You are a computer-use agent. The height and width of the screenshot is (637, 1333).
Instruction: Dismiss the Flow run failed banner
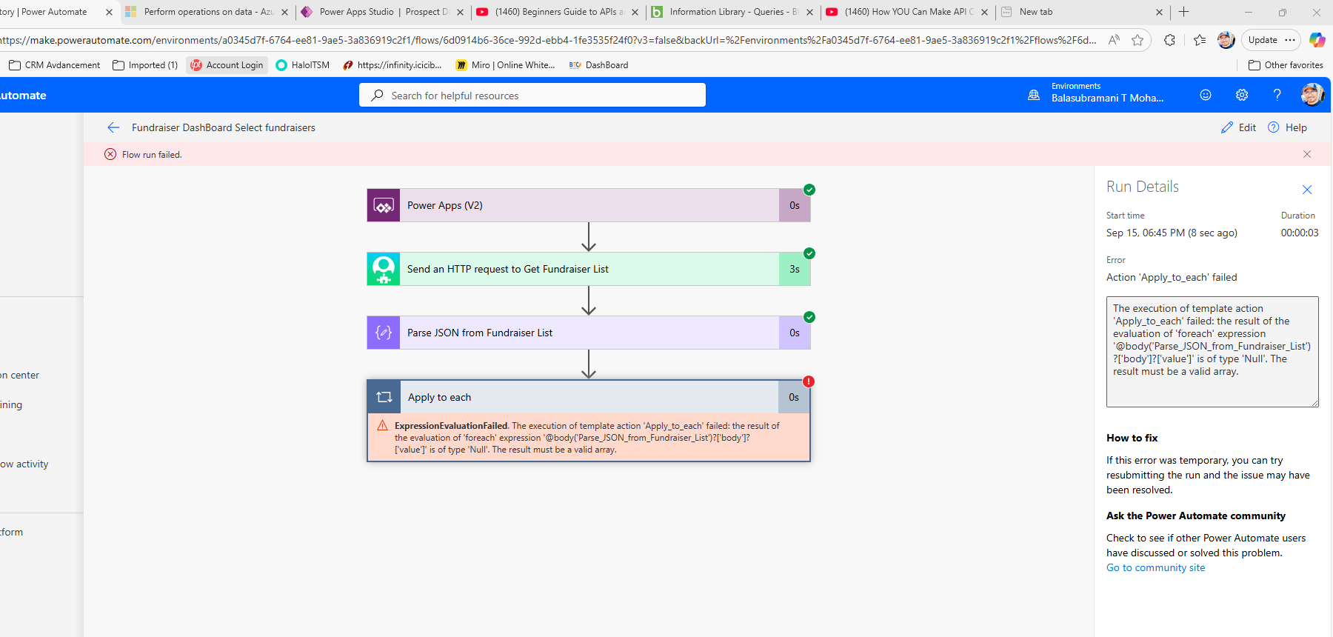point(1307,154)
